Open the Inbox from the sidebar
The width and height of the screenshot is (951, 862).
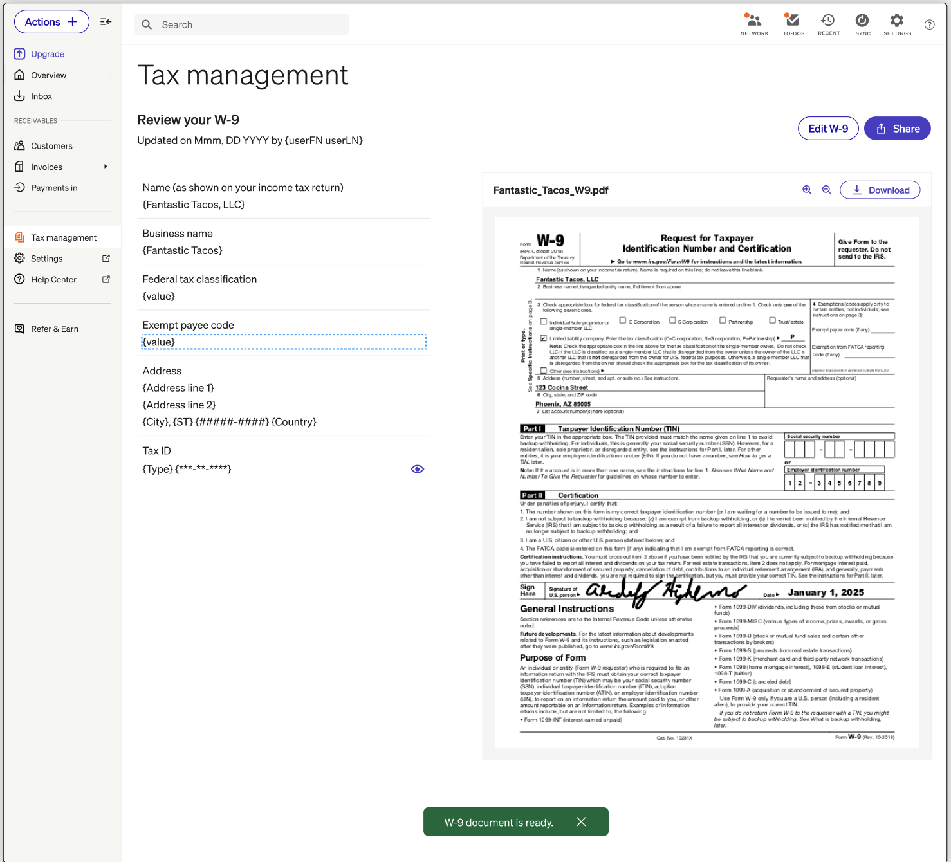[x=41, y=96]
